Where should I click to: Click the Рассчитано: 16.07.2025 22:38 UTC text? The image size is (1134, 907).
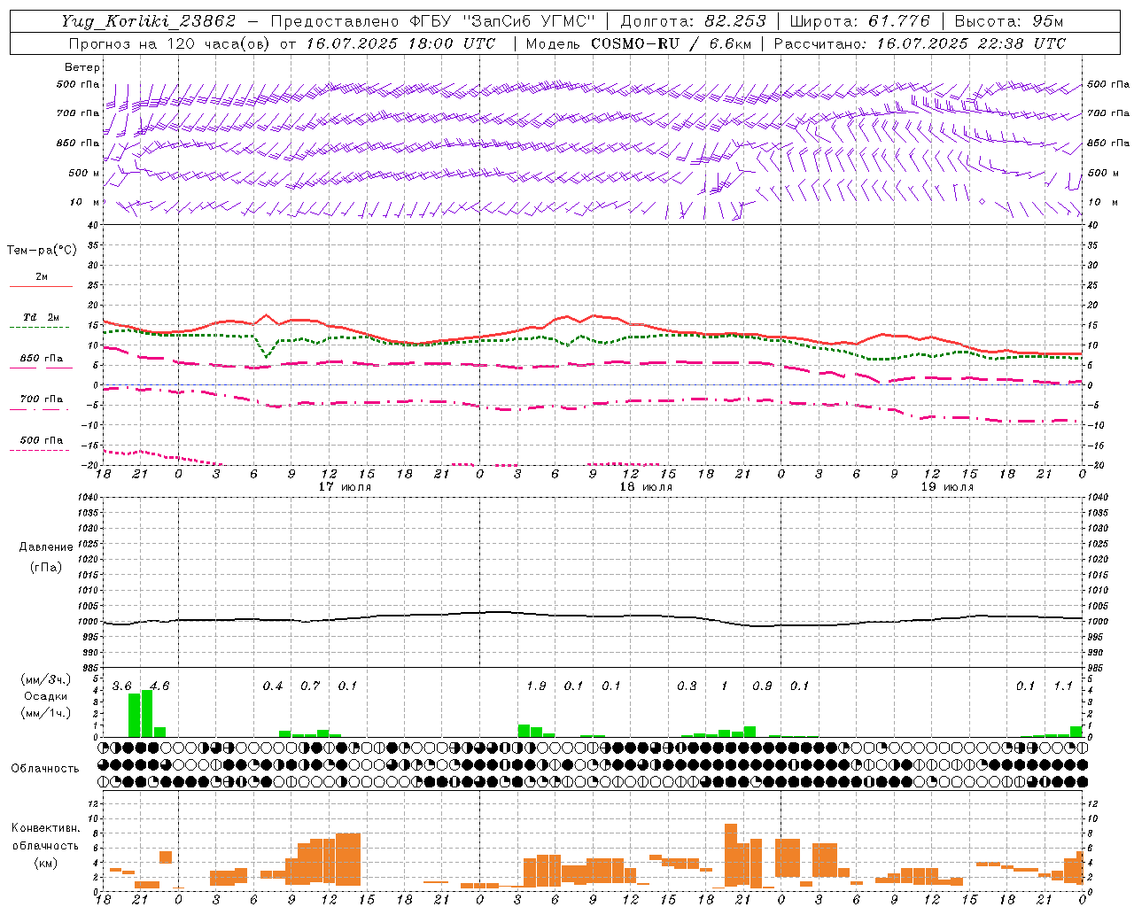coord(920,43)
